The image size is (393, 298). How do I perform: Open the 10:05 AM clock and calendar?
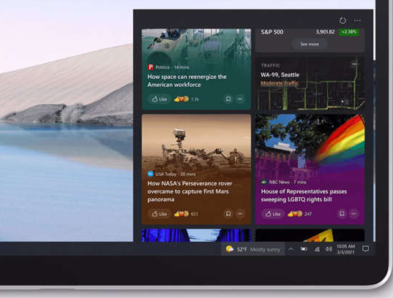pyautogui.click(x=345, y=249)
